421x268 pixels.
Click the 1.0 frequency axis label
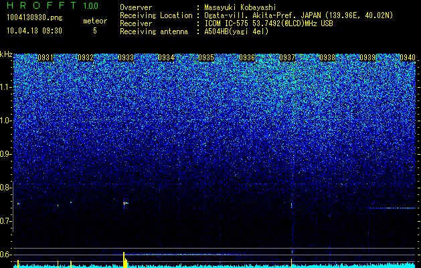[x=5, y=121]
